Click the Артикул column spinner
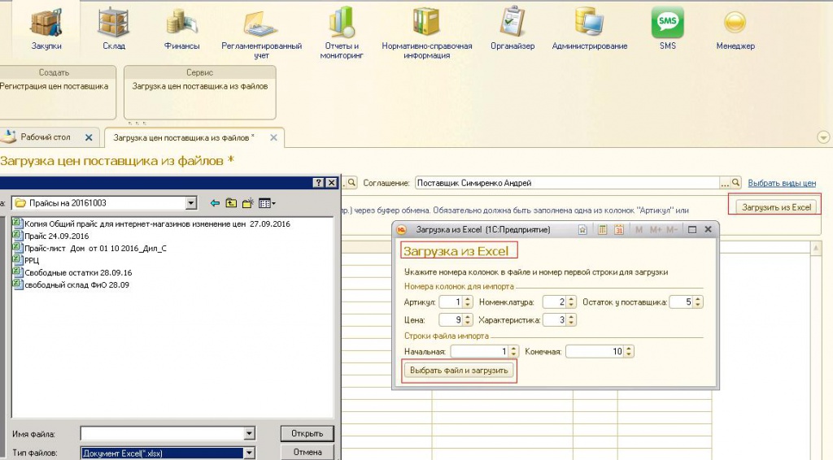The width and height of the screenshot is (833, 460). tap(468, 302)
